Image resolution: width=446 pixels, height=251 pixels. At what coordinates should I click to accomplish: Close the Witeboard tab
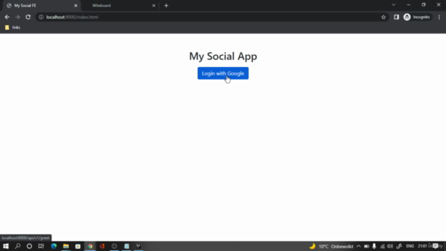[153, 6]
